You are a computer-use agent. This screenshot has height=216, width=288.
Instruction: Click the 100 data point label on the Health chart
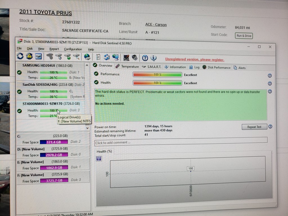pos(191,168)
